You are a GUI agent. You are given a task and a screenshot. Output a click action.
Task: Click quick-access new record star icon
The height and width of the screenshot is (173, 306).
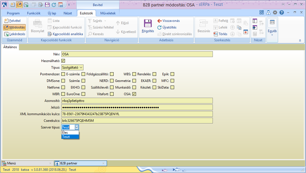12,4
